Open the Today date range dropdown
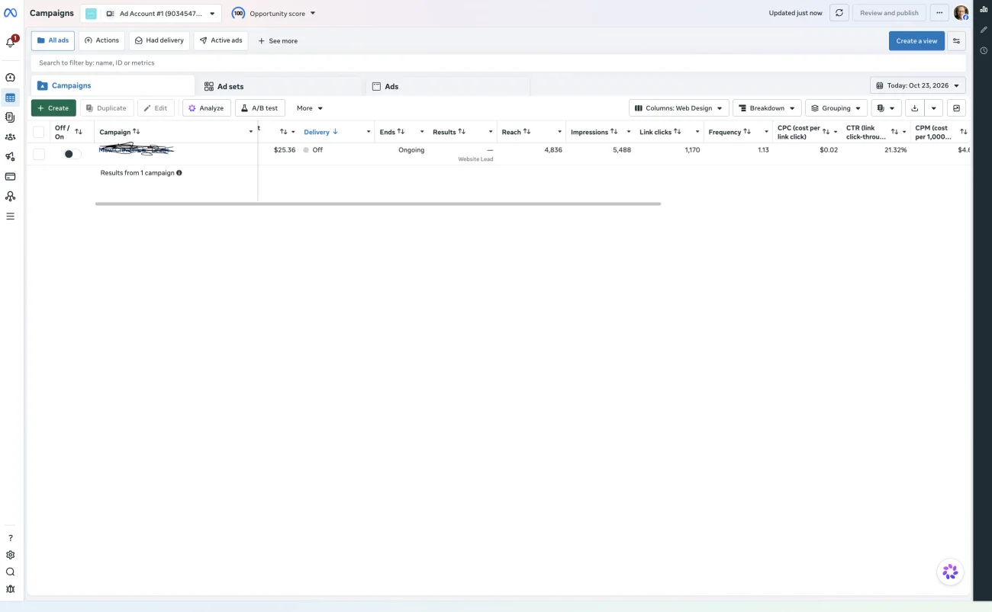Screen dimensions: 992x612 [918, 85]
